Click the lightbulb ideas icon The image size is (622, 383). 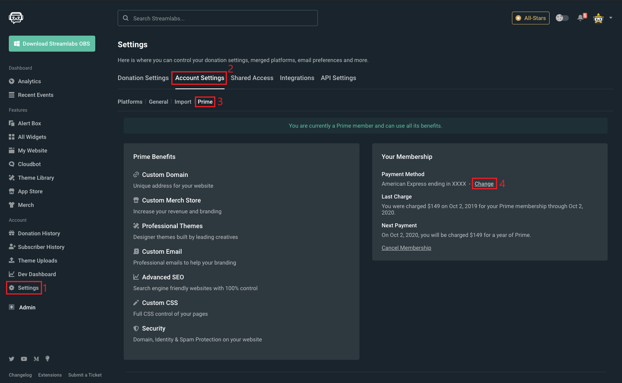pyautogui.click(x=48, y=359)
